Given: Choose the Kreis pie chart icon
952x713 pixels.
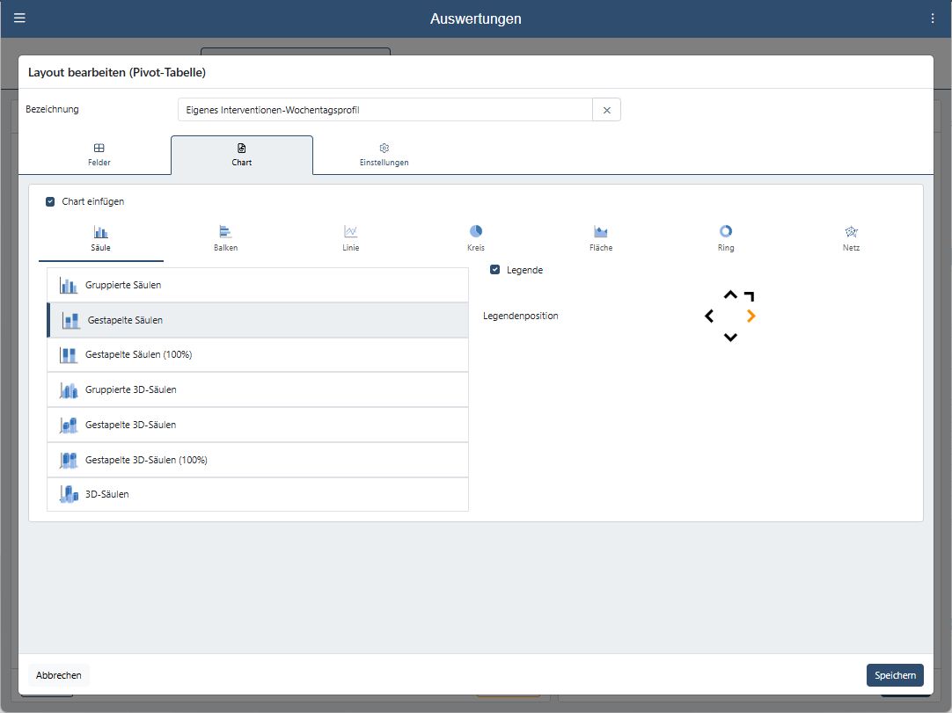Looking at the screenshot, I should pyautogui.click(x=476, y=231).
